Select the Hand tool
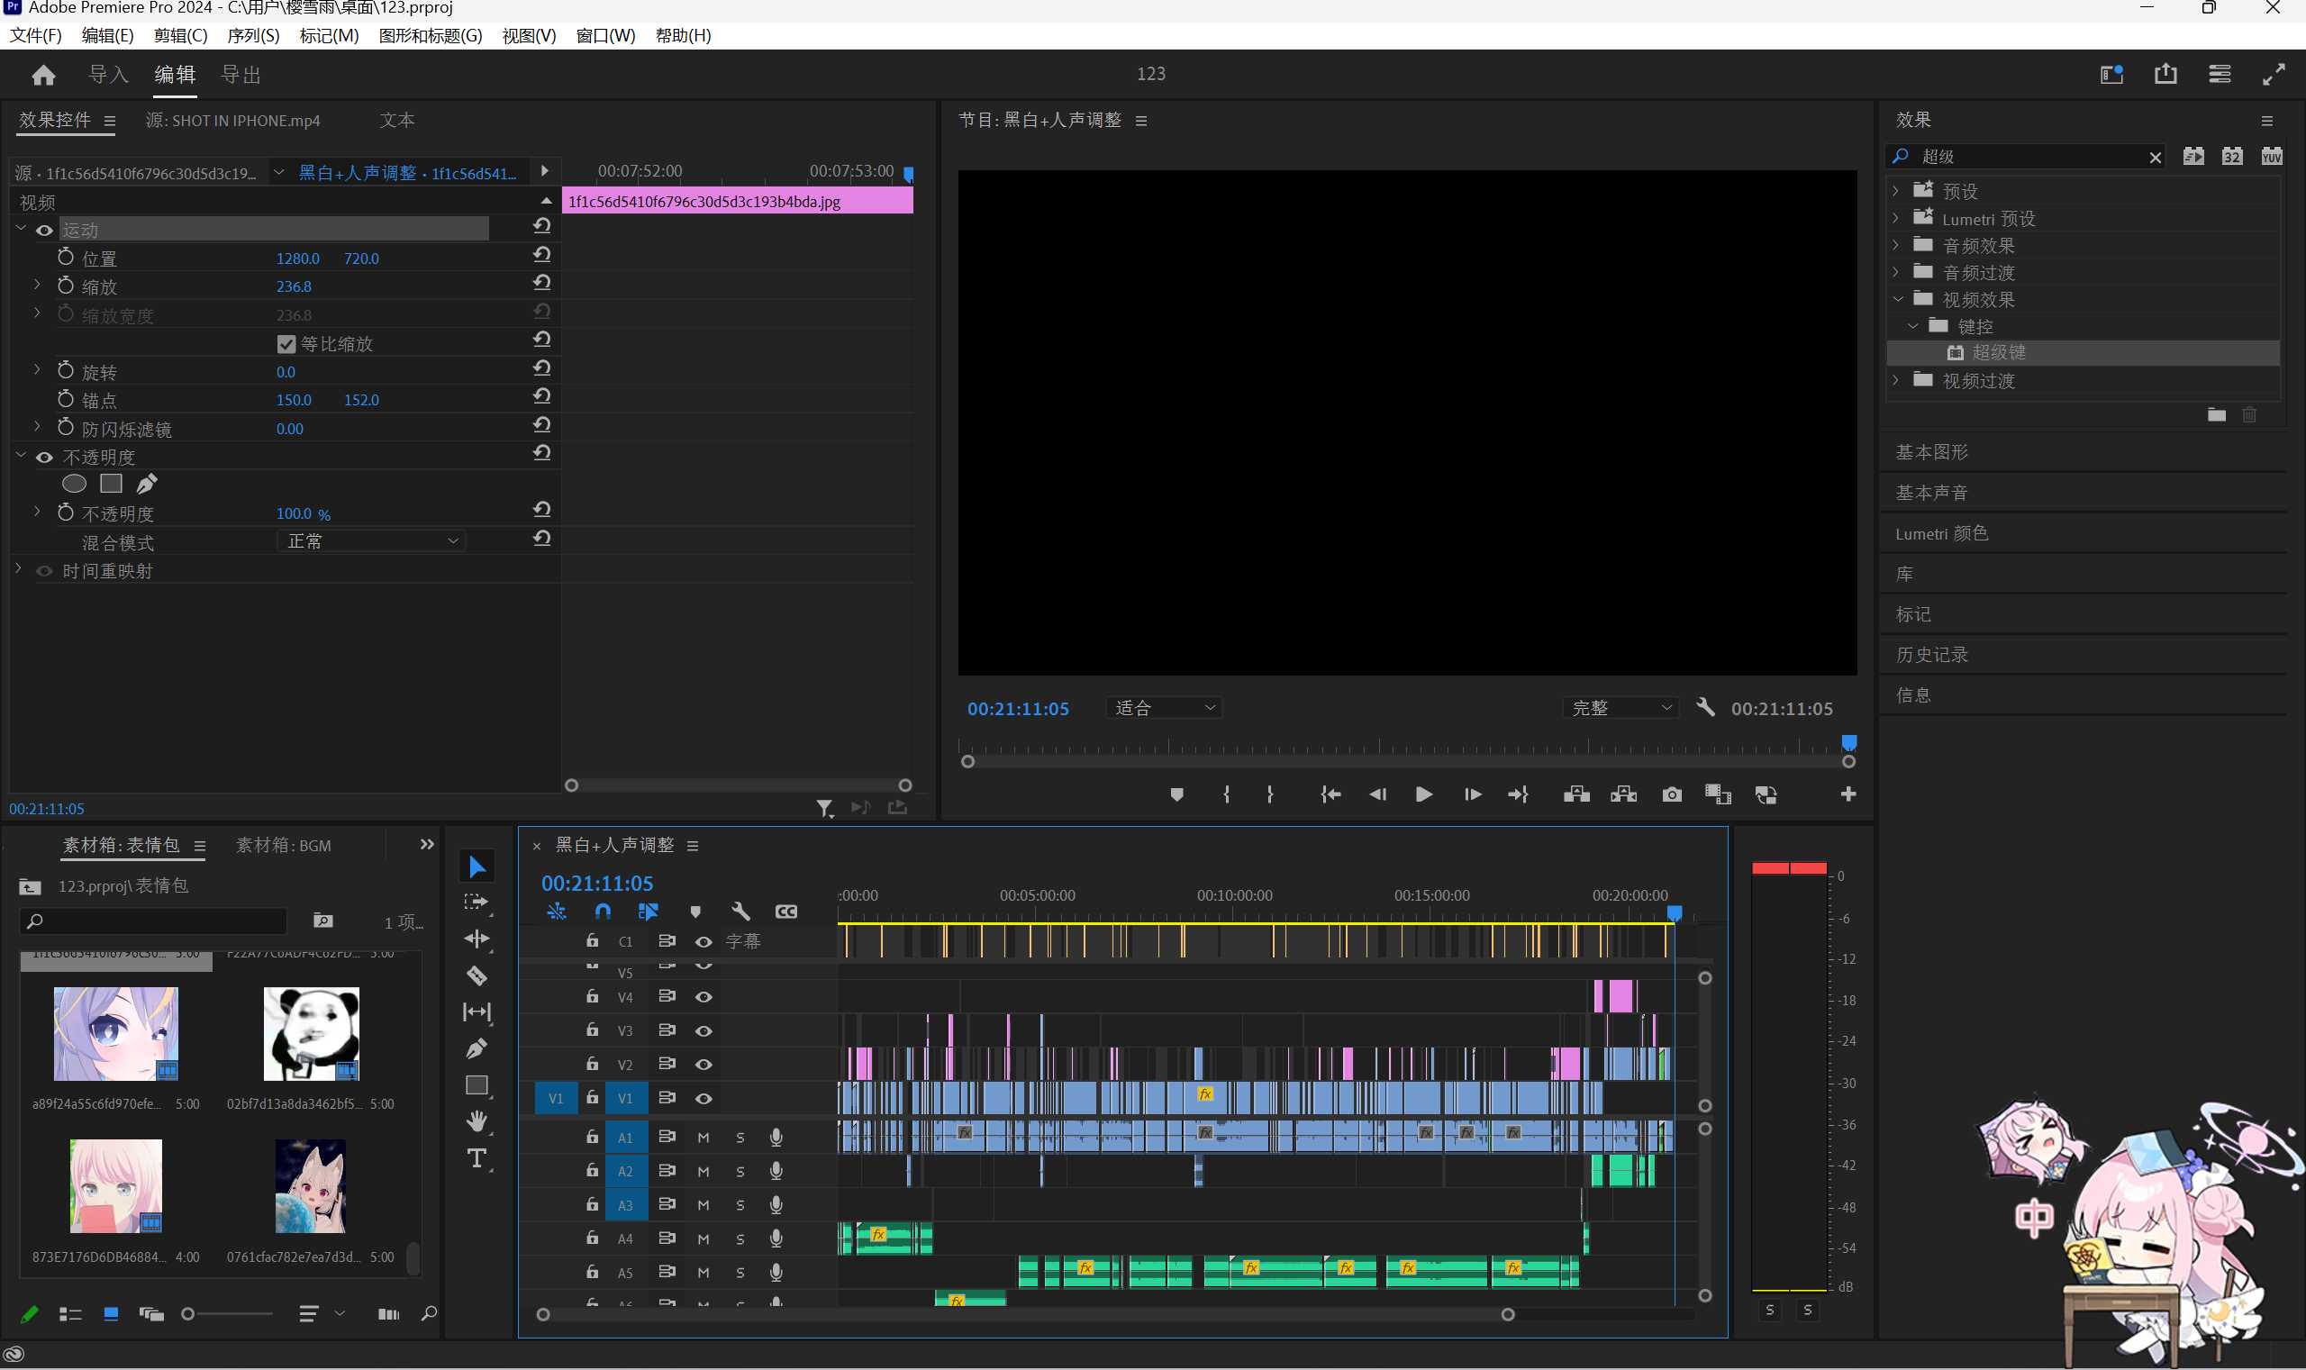This screenshot has width=2306, height=1370. click(x=477, y=1121)
